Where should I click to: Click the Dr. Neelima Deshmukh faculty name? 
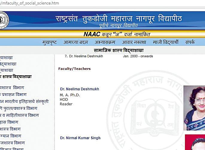80,89
